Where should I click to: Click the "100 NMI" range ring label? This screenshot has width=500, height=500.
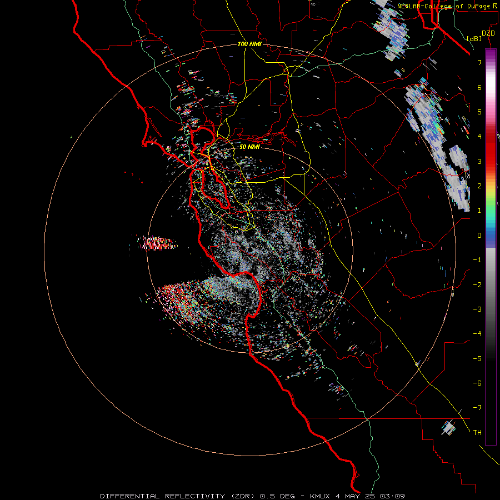pyautogui.click(x=249, y=44)
